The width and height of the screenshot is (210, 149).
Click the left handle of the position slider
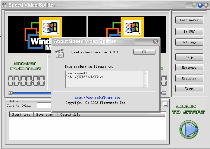pyautogui.click(x=11, y=93)
